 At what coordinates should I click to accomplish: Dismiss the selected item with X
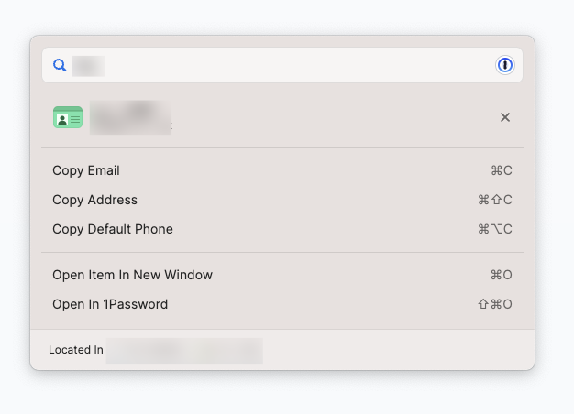tap(505, 117)
